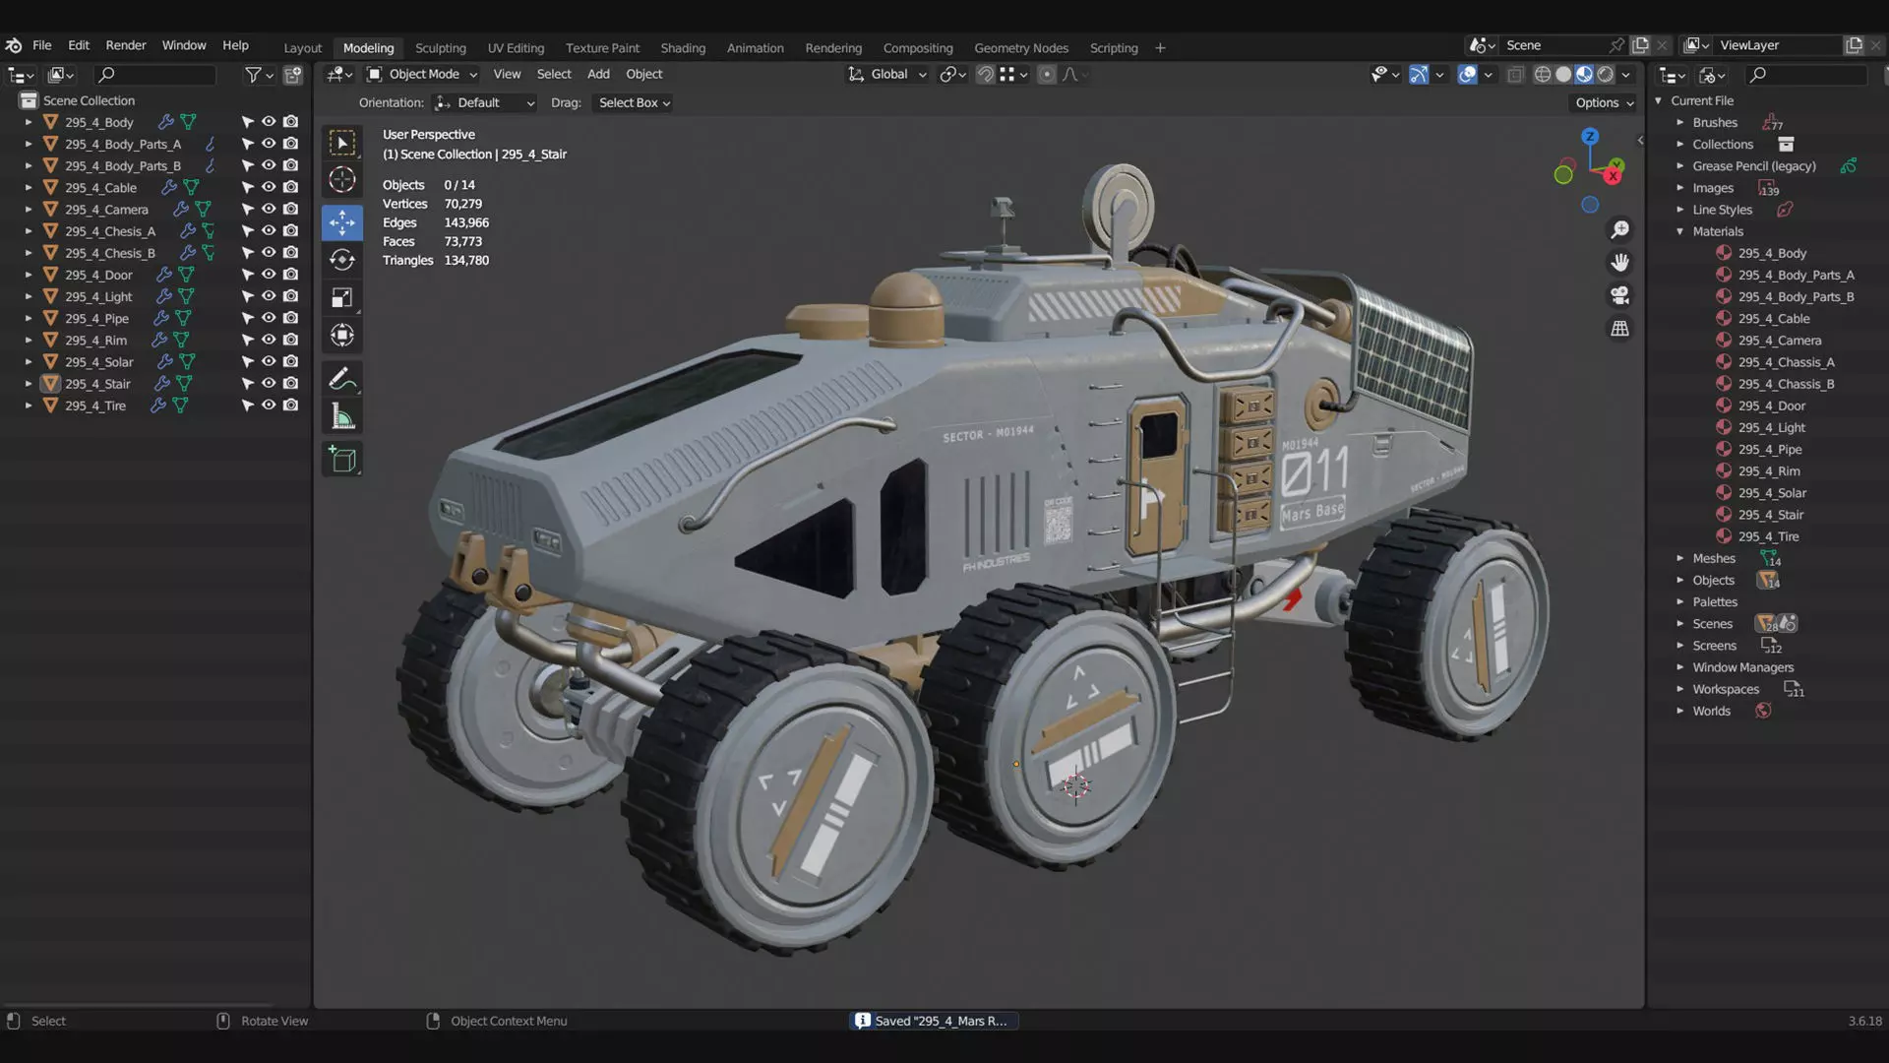Toggle X-ray mode in viewport header

tap(1515, 75)
